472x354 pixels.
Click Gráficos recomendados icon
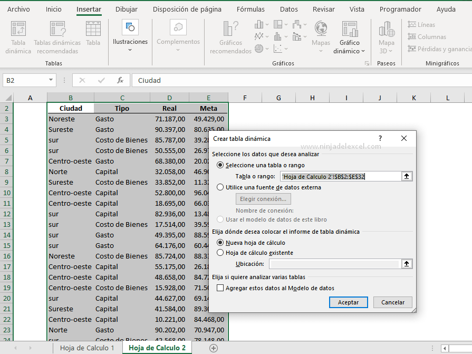(230, 30)
